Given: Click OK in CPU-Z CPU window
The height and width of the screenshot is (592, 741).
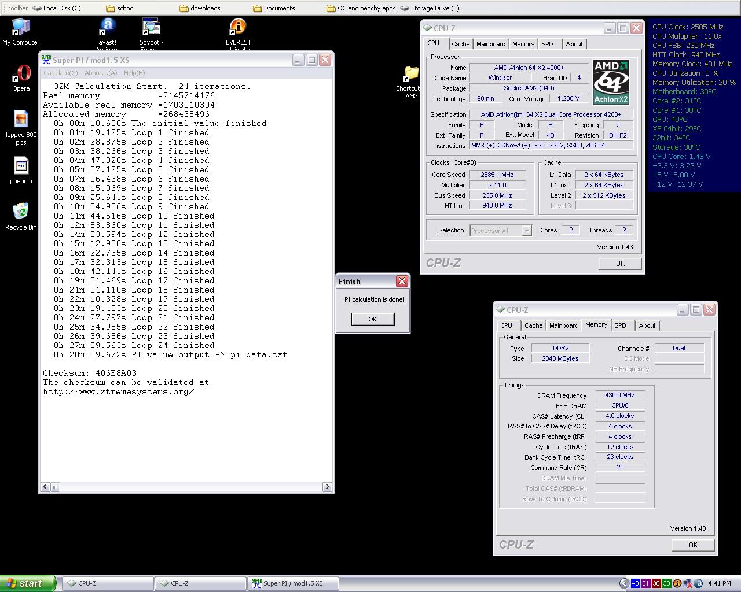Looking at the screenshot, I should [620, 263].
